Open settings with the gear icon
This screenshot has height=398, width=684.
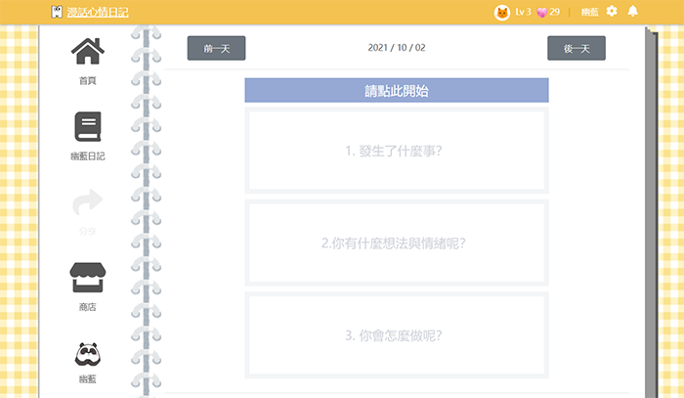612,12
